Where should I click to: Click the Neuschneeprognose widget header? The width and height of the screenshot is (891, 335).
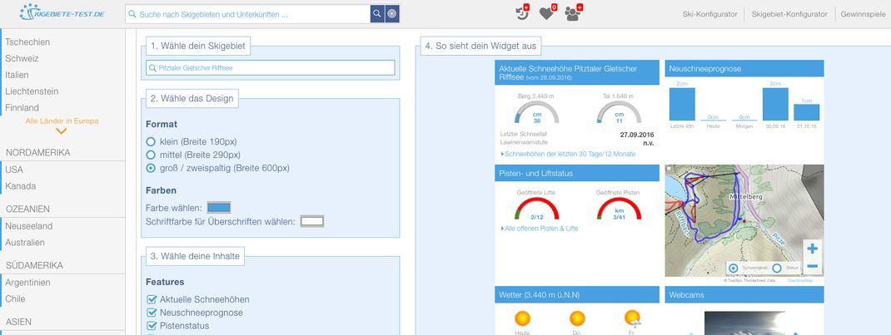[x=744, y=69]
